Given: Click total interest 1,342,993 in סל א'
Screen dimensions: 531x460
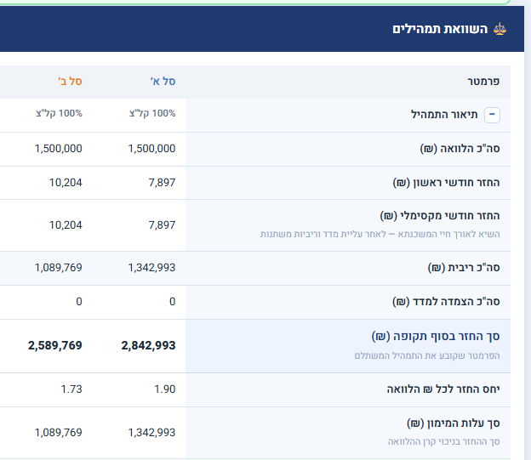Looking at the screenshot, I should 151,268.
